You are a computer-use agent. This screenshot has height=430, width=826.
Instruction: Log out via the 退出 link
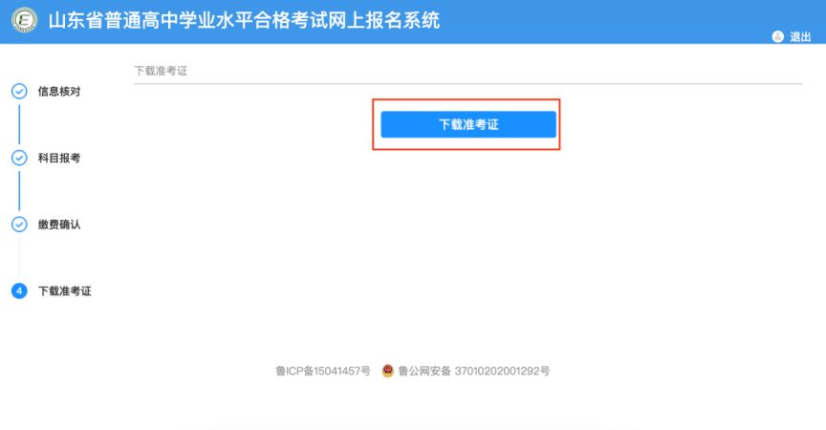coord(799,37)
